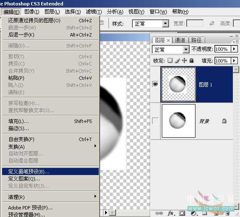
Task: Toggle lock image pixels brush icon
Action: click(x=177, y=61)
